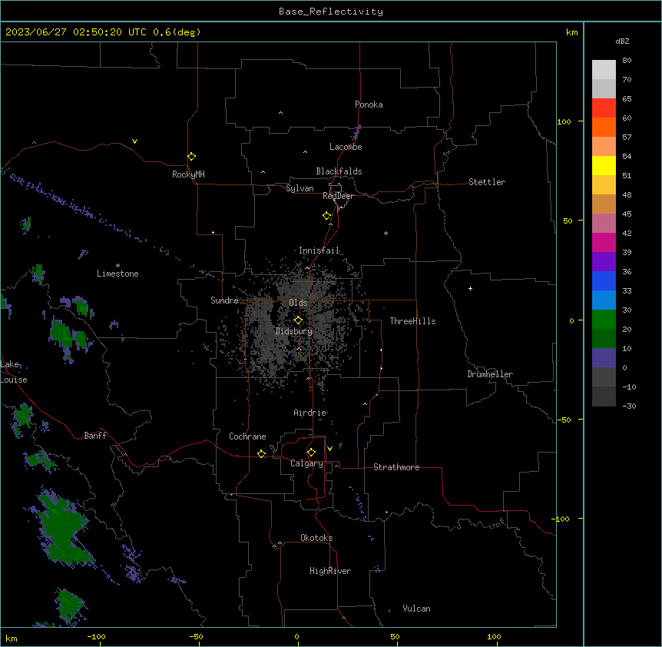This screenshot has width=662, height=647.
Task: Select the Olds label
Action: [298, 303]
